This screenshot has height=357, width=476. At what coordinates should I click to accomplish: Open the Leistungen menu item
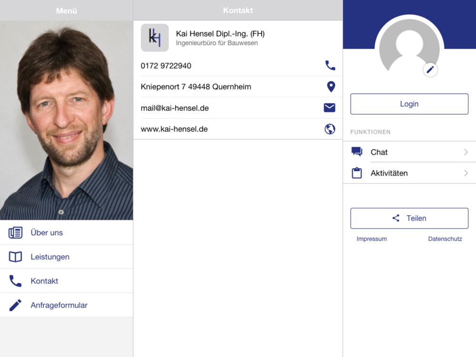50,257
